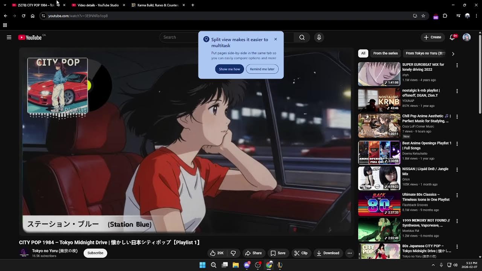
Task: Like the video with thumbs up
Action: coord(217,253)
